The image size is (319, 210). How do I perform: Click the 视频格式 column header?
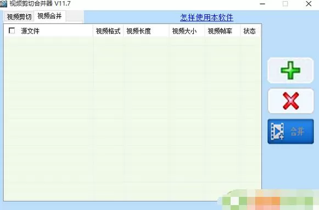coord(108,31)
